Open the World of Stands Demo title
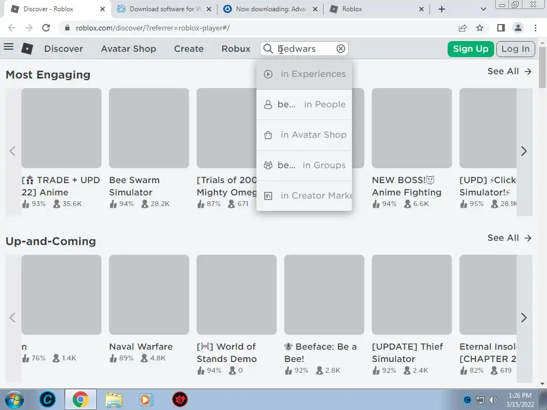This screenshot has width=547, height=410. point(226,353)
